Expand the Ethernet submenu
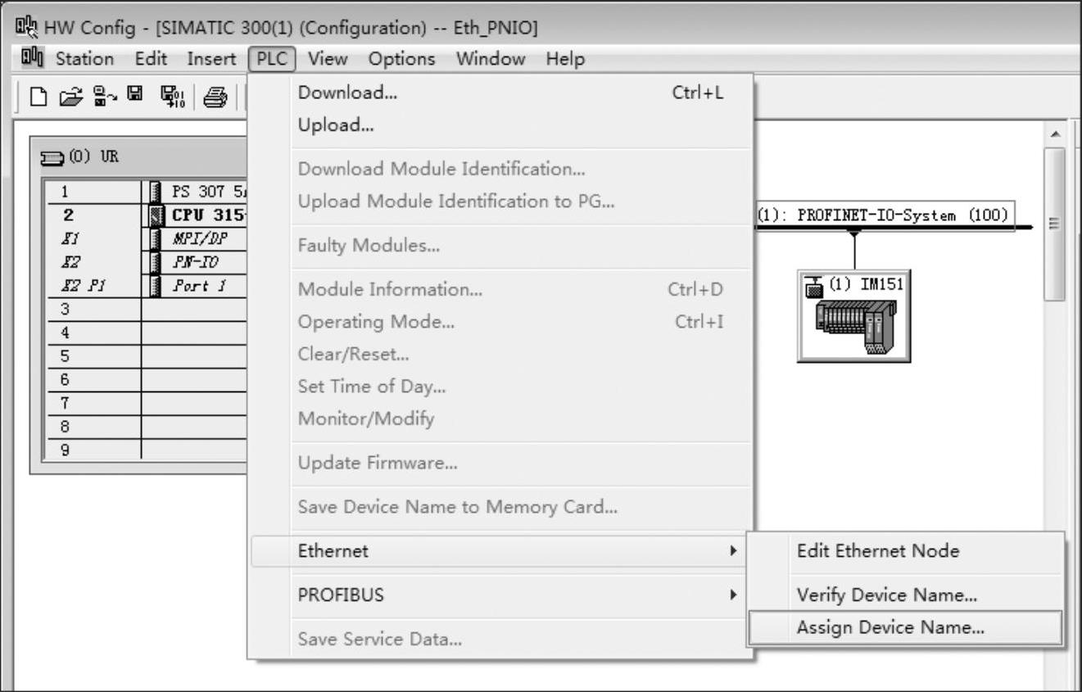The width and height of the screenshot is (1082, 692). coord(500,551)
